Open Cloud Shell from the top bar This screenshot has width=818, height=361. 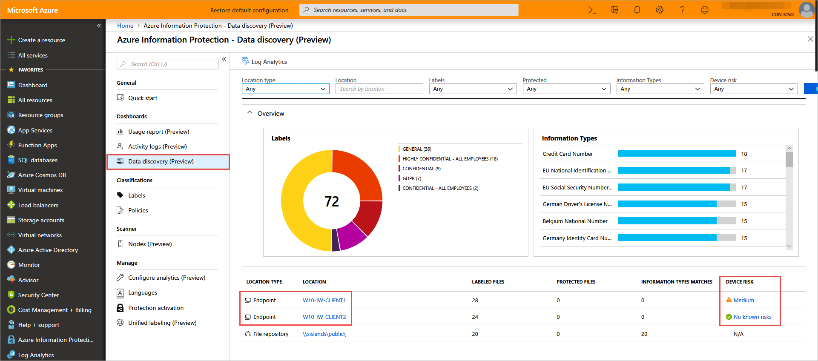click(592, 10)
